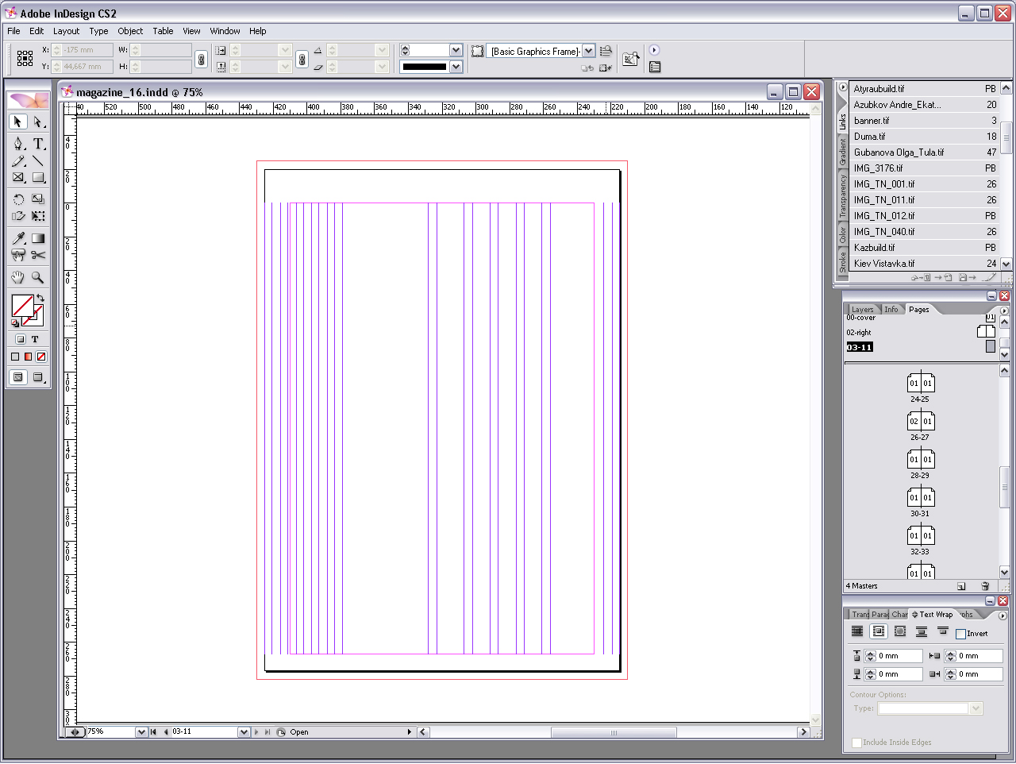
Task: Switch to the Layers tab
Action: (x=862, y=310)
